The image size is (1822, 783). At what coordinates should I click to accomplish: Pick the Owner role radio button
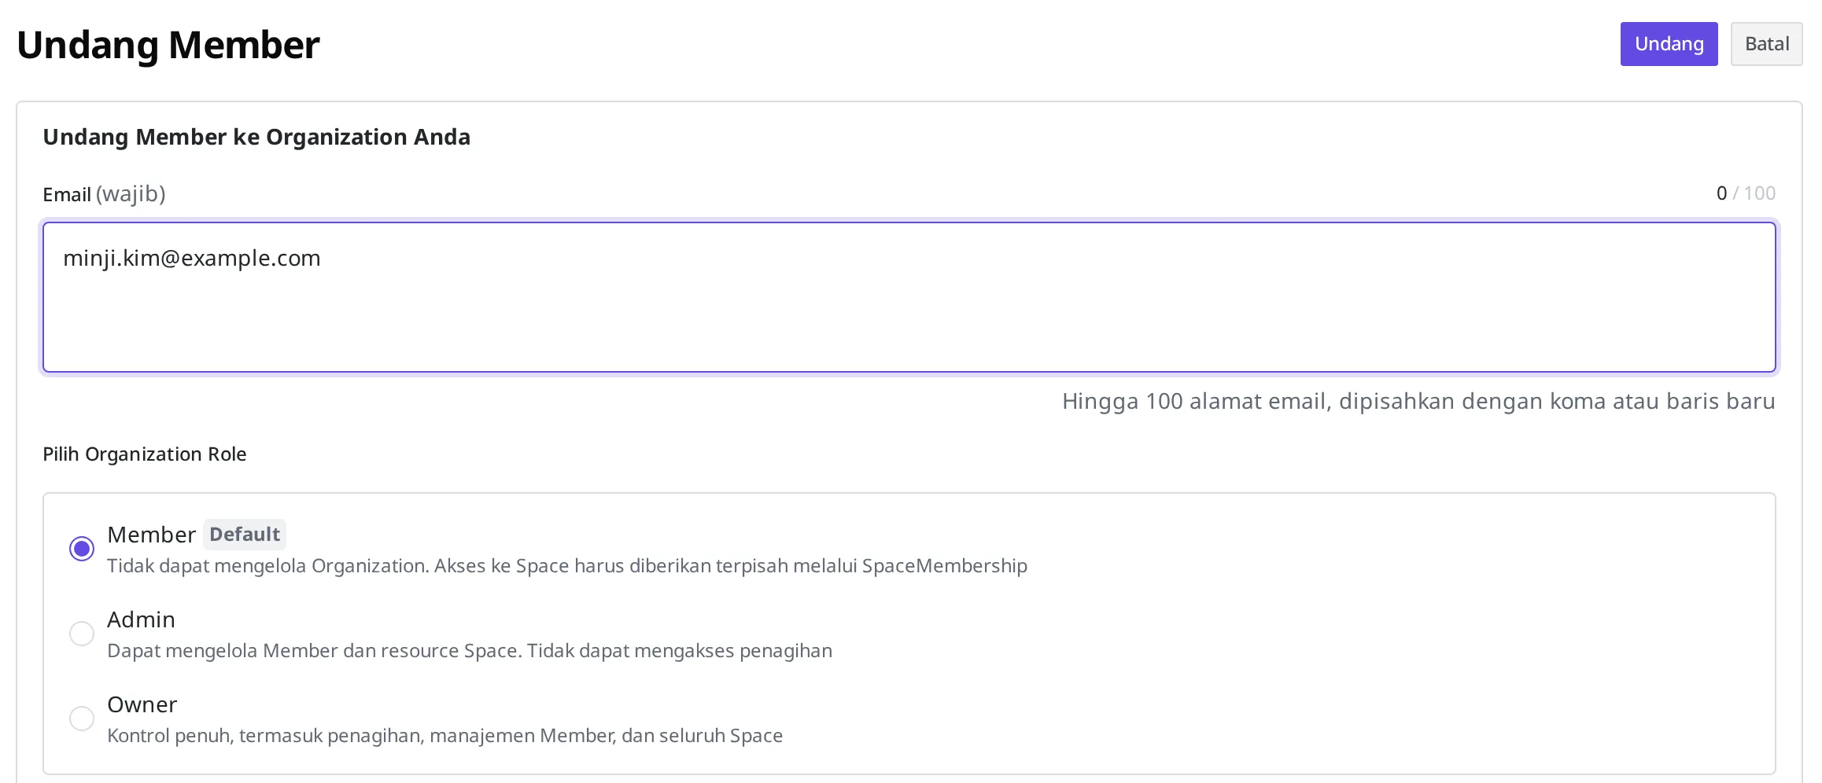pyautogui.click(x=82, y=719)
